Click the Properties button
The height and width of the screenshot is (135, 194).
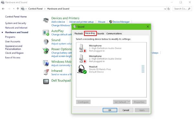[x=139, y=102]
